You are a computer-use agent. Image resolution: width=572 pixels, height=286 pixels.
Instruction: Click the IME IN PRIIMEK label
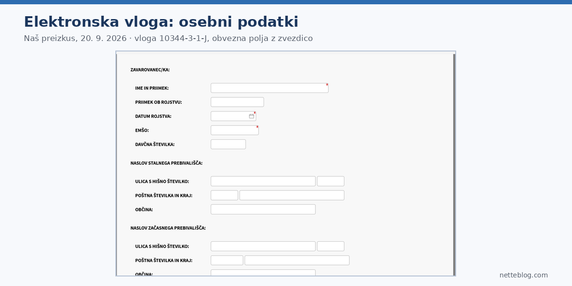152,88
